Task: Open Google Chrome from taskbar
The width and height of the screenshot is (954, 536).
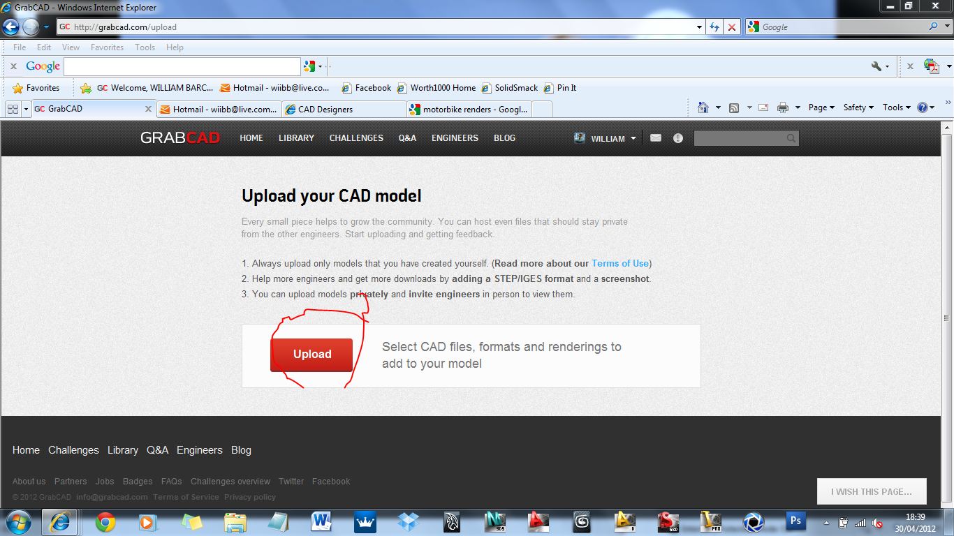Action: (105, 521)
